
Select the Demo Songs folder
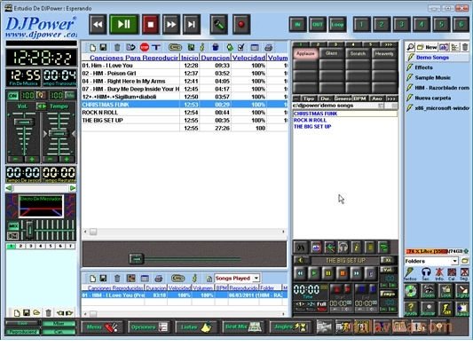click(432, 58)
